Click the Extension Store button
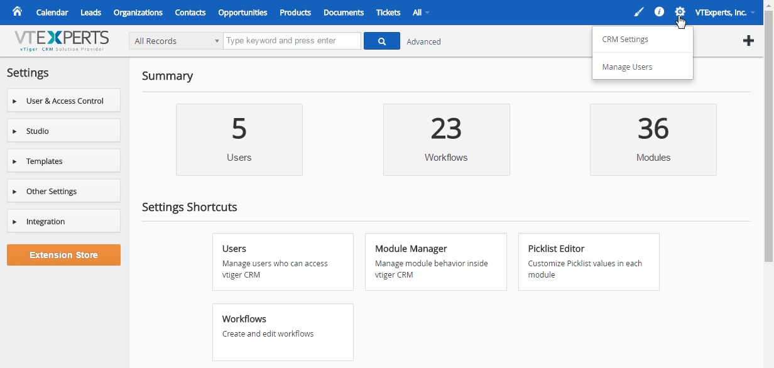The height and width of the screenshot is (368, 774). tap(63, 255)
